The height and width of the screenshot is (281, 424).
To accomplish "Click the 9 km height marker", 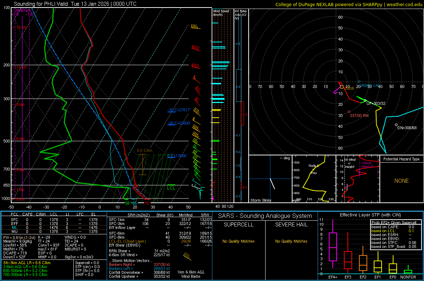I will 20,104.
